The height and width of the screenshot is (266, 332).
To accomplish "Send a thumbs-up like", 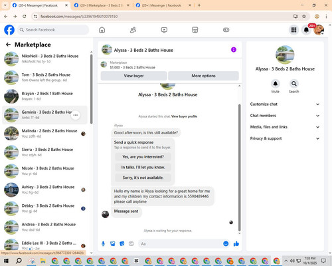I will 236,244.
